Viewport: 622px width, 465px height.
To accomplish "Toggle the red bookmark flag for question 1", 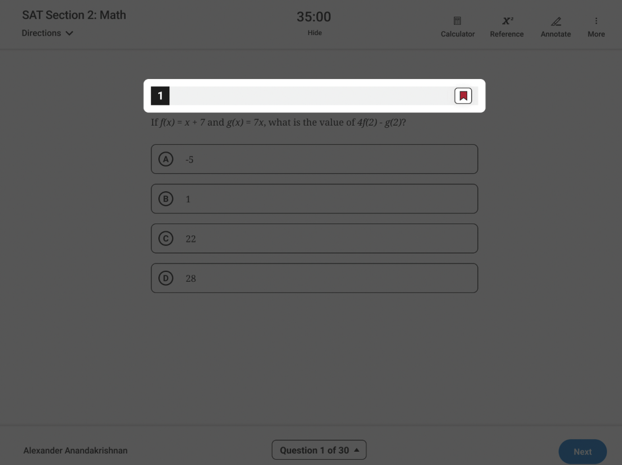I will click(x=463, y=96).
